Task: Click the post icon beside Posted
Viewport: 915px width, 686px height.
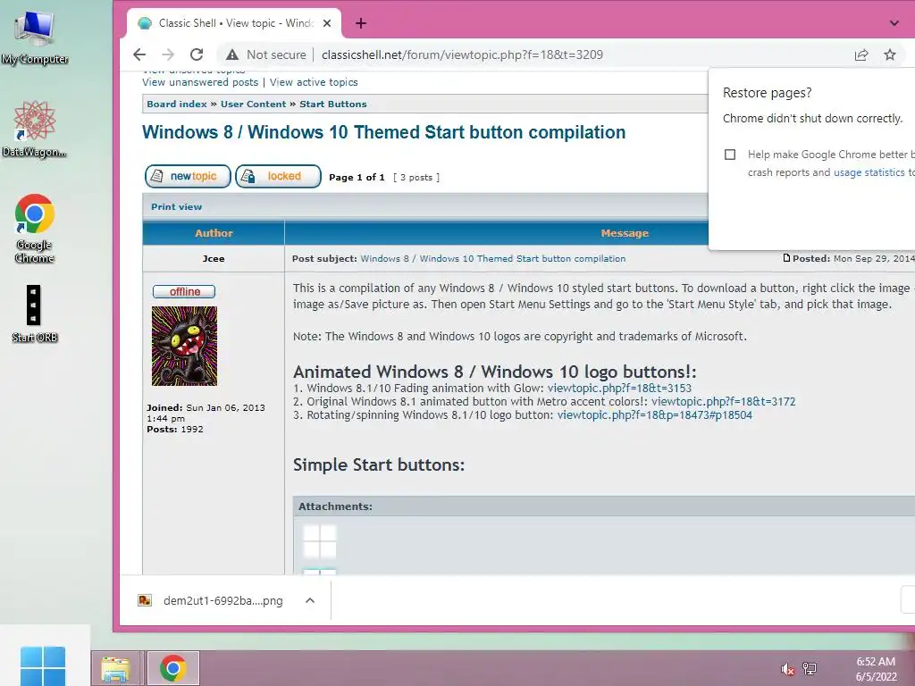Action: tap(786, 258)
